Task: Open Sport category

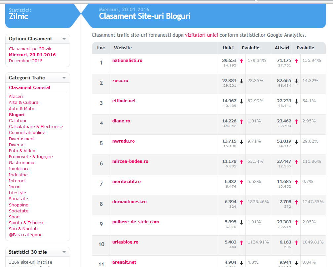Action: pyautogui.click(x=15, y=217)
